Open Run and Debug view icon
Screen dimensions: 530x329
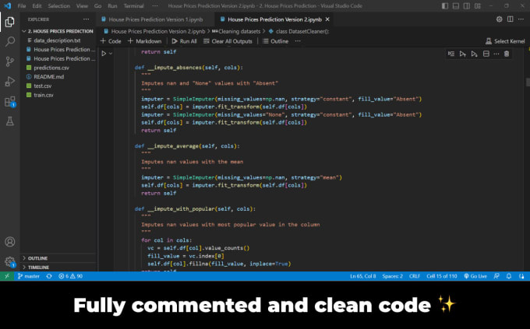coord(10,82)
